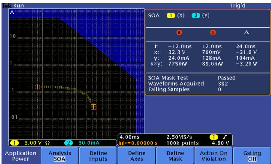Click the 5.00 V channel scale readout

[33, 143]
